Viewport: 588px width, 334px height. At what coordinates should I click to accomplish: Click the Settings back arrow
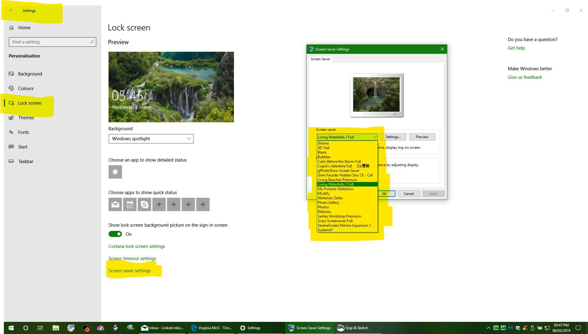[x=11, y=10]
